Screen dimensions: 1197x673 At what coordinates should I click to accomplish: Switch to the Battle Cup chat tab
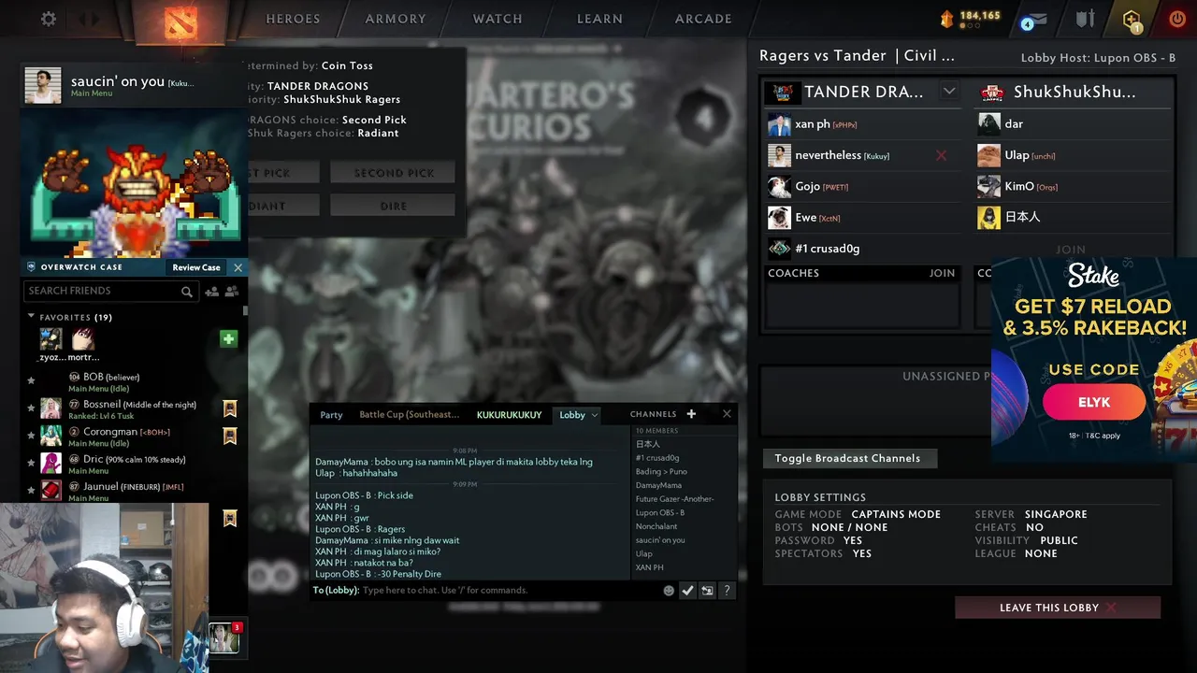[x=410, y=415]
